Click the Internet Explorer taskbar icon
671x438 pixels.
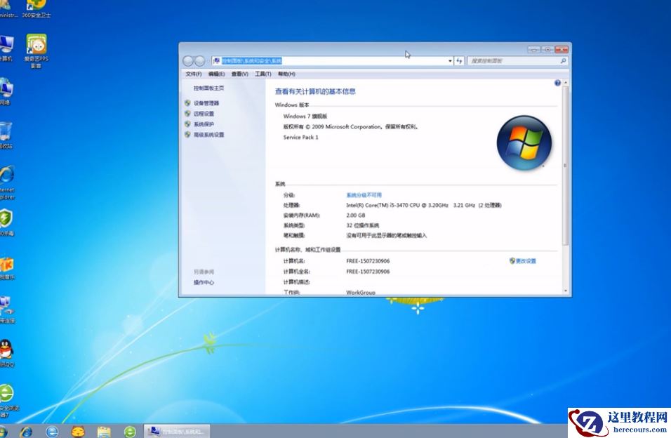(27, 431)
